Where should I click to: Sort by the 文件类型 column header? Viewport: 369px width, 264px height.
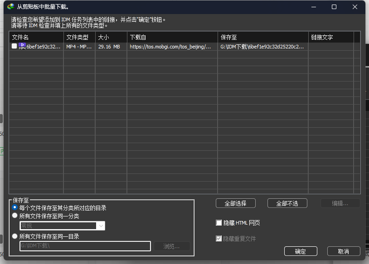pyautogui.click(x=79, y=37)
